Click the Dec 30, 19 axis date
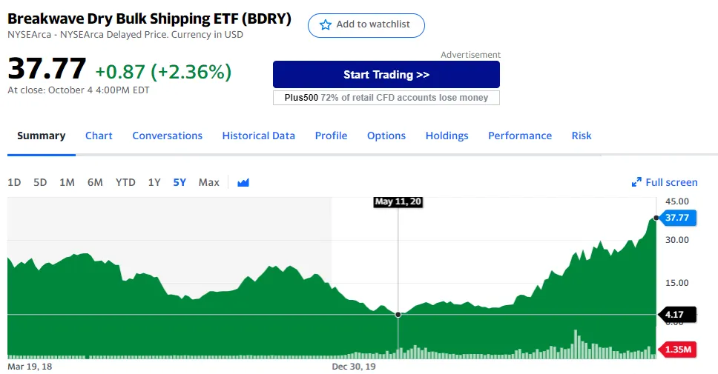The height and width of the screenshot is (374, 718). click(x=354, y=367)
